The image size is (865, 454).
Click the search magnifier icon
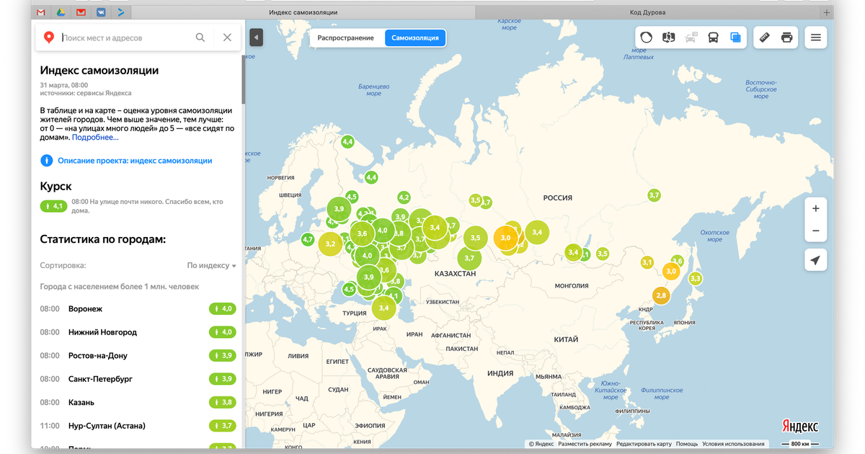[200, 37]
